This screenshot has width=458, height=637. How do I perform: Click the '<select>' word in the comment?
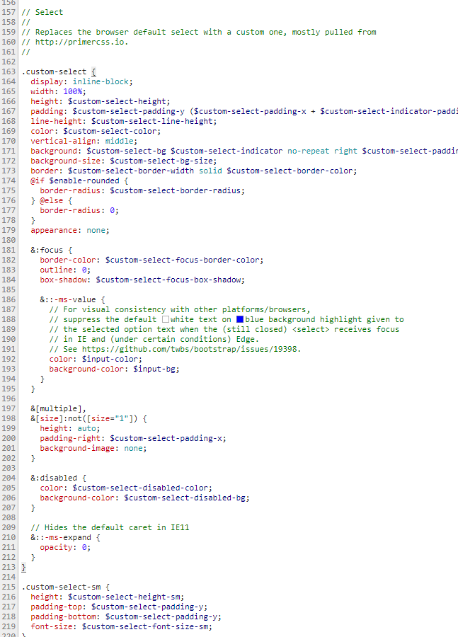tap(311, 329)
